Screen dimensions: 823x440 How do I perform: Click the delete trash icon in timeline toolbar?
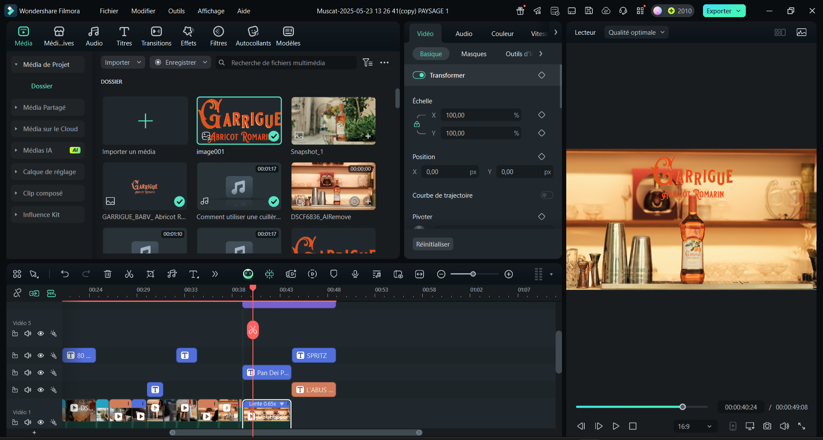coord(108,274)
